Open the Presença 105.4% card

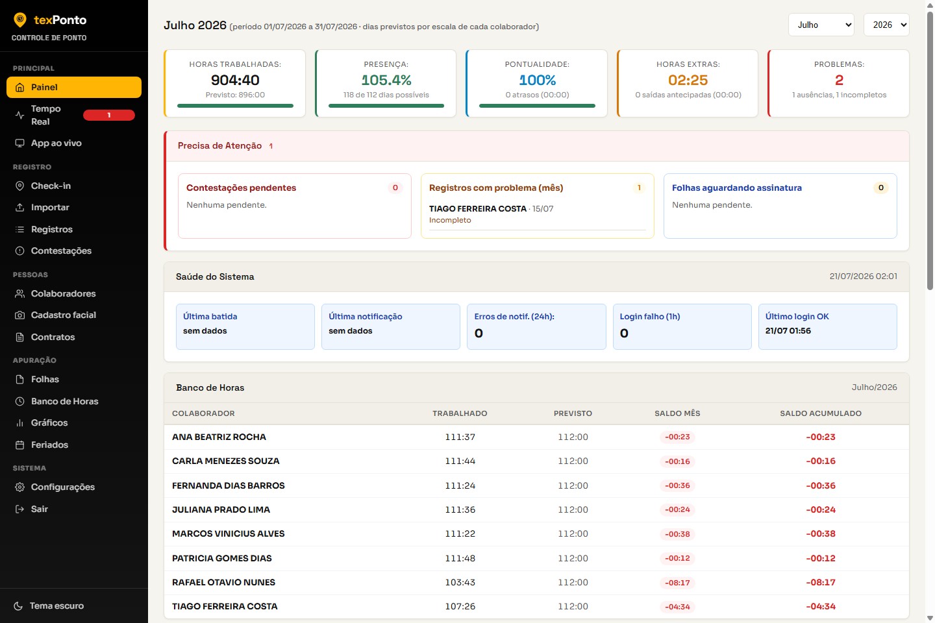(x=386, y=84)
